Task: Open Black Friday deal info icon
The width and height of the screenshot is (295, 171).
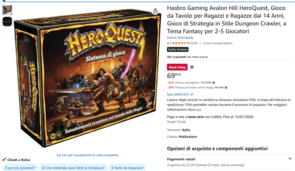Action: point(192,67)
